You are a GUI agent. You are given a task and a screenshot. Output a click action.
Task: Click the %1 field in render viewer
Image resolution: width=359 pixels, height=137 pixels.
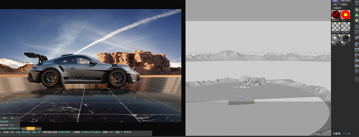[x=5, y=118]
